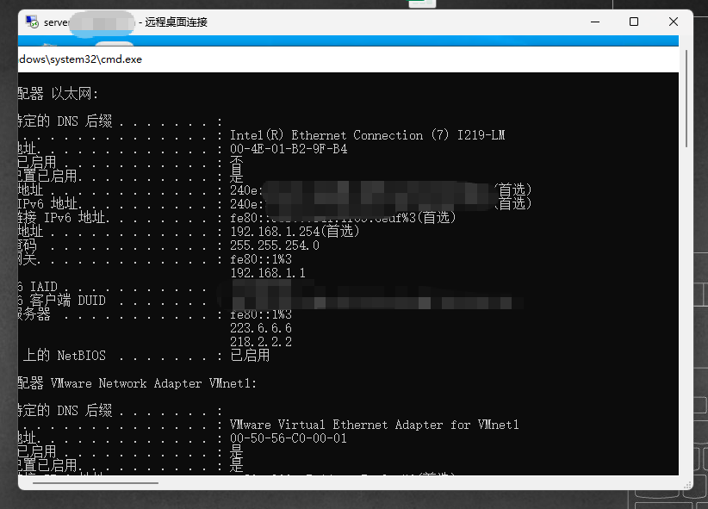Click the window resize grip at bottom-right corner
This screenshot has width=708, height=509.
click(687, 485)
